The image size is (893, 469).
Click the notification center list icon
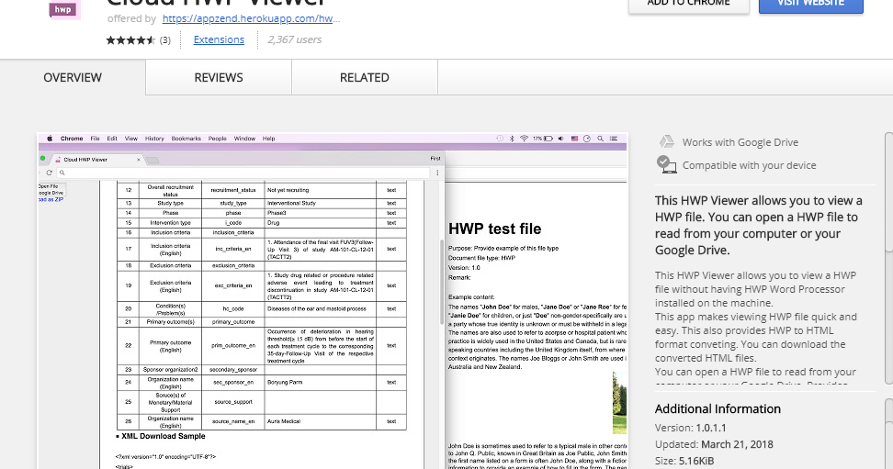[614, 139]
